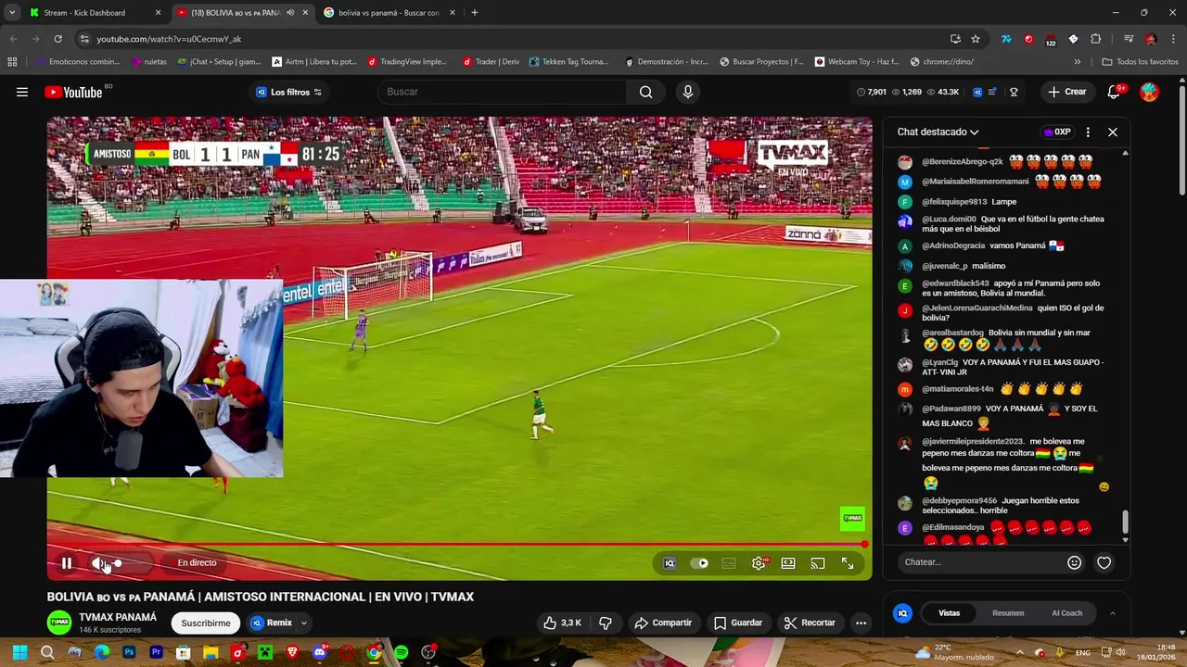The image size is (1187, 667).
Task: Open the account avatar menu
Action: tap(1149, 92)
